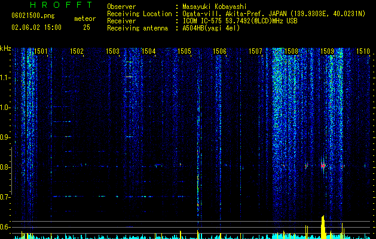
Task: Click the 1508 time marker
Action: point(291,51)
